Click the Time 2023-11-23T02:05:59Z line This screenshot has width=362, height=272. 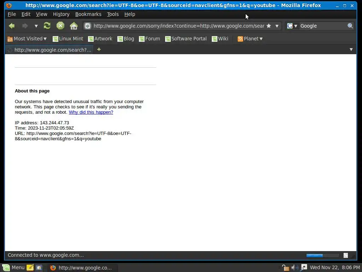pos(44,128)
